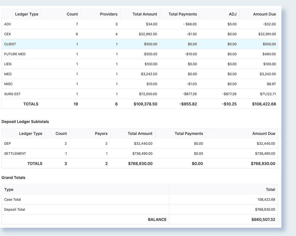Click the Payors column header

pos(101,134)
